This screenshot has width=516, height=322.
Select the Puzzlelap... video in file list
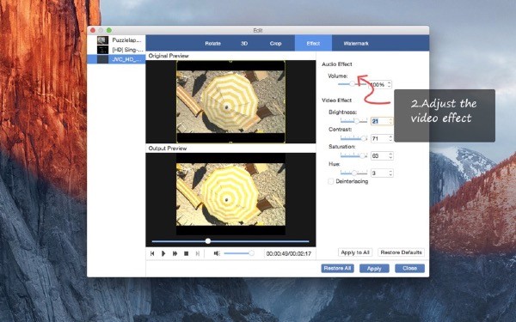pyautogui.click(x=116, y=40)
